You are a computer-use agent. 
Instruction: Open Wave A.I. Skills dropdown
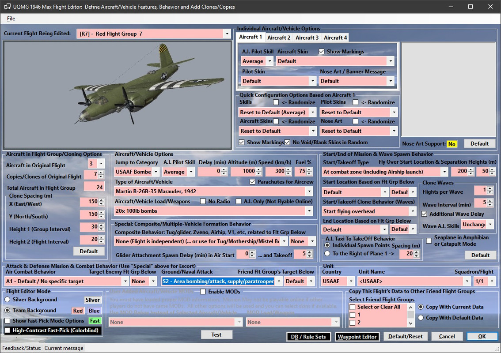click(x=490, y=224)
